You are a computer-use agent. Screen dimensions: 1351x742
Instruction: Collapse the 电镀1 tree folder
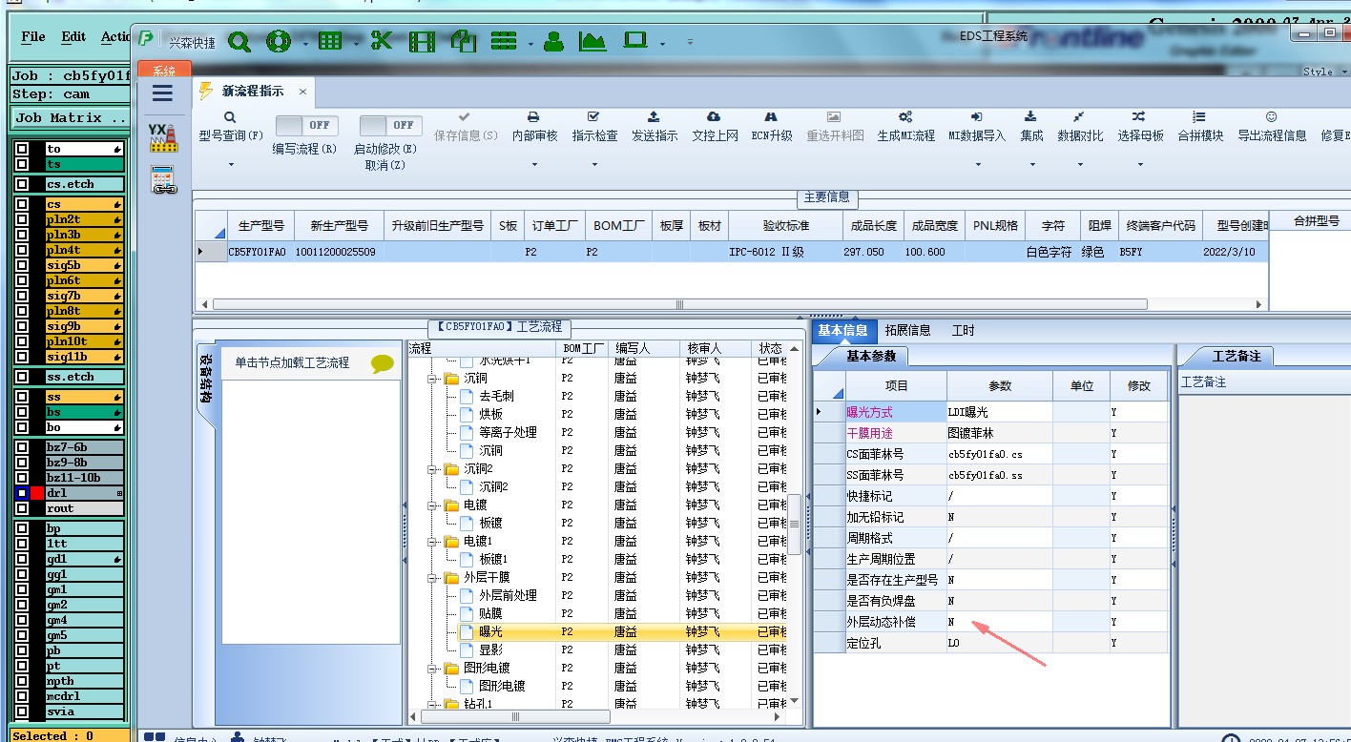(x=431, y=541)
